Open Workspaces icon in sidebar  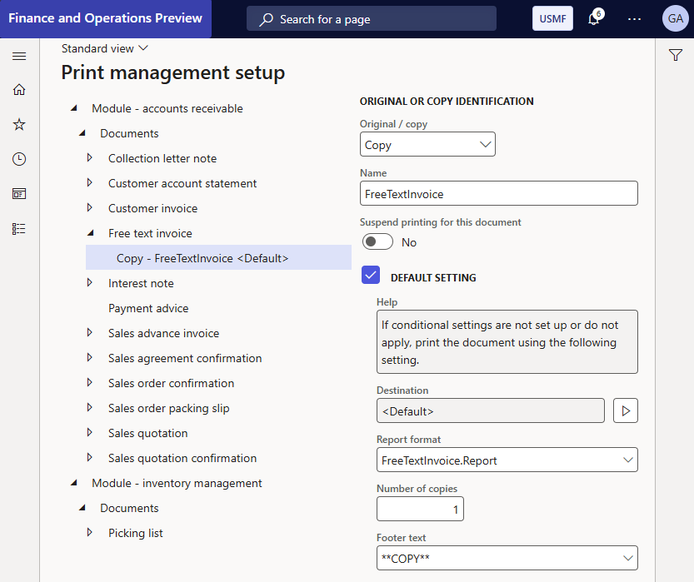(x=19, y=193)
